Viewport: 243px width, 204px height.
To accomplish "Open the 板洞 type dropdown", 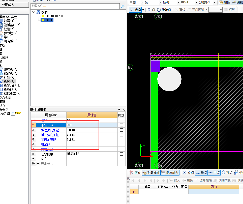I will [178, 2].
